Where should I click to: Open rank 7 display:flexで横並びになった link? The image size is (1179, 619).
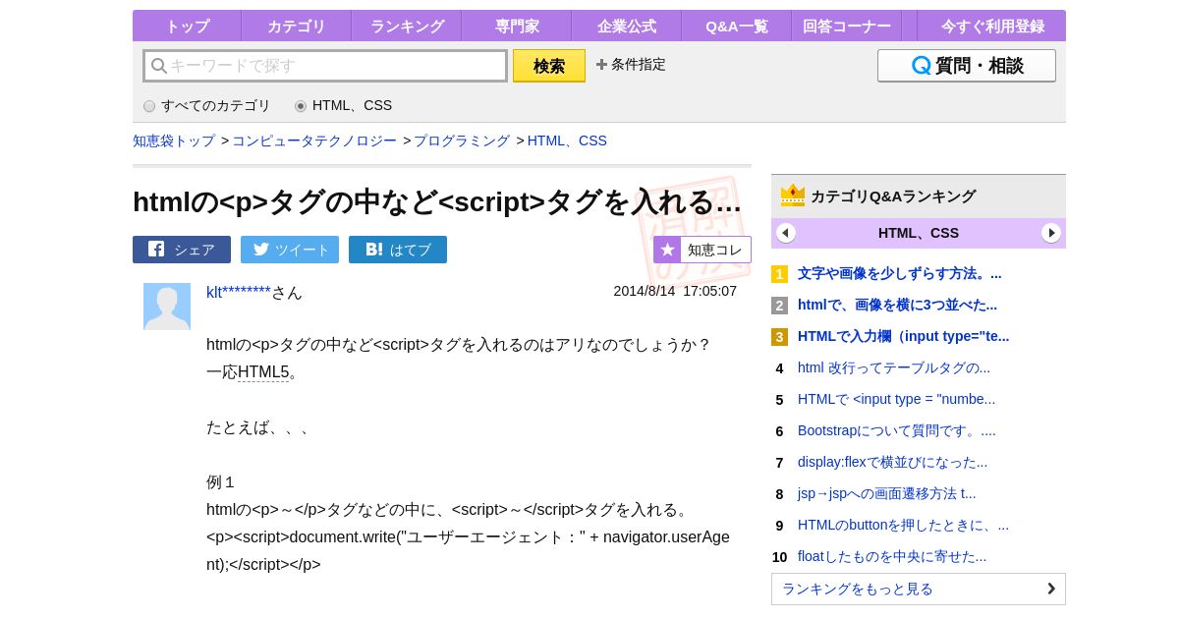click(x=892, y=462)
